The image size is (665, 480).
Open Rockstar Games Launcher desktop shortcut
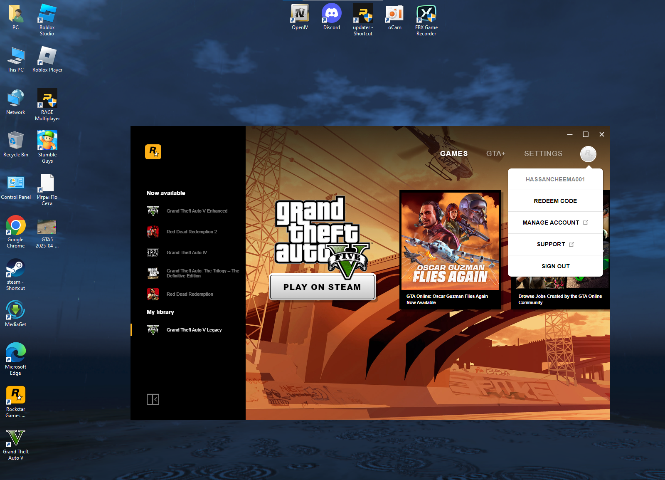tap(16, 401)
